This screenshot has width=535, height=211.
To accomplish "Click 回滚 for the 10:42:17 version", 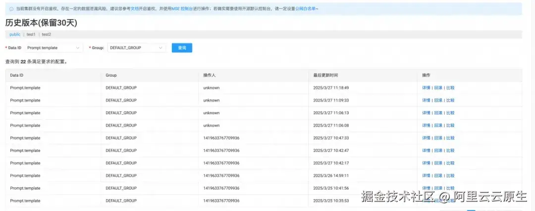I will tap(438, 163).
